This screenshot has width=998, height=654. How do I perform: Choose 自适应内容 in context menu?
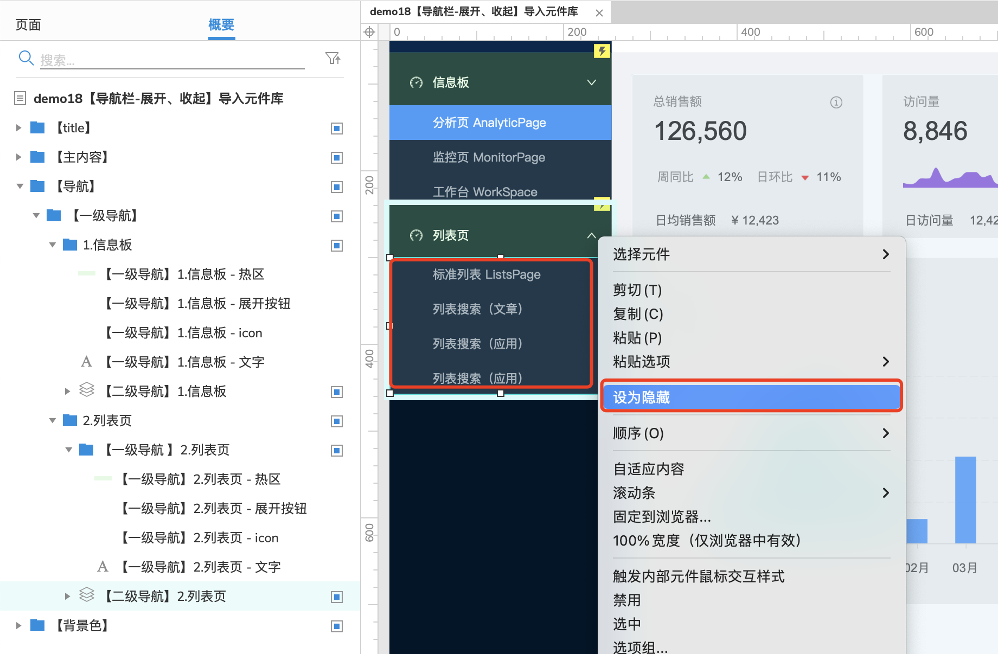pyautogui.click(x=751, y=469)
